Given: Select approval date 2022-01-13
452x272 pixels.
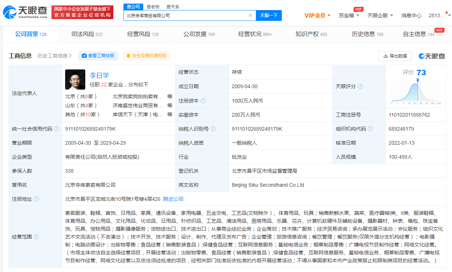Looking at the screenshot, I should pyautogui.click(x=402, y=143).
